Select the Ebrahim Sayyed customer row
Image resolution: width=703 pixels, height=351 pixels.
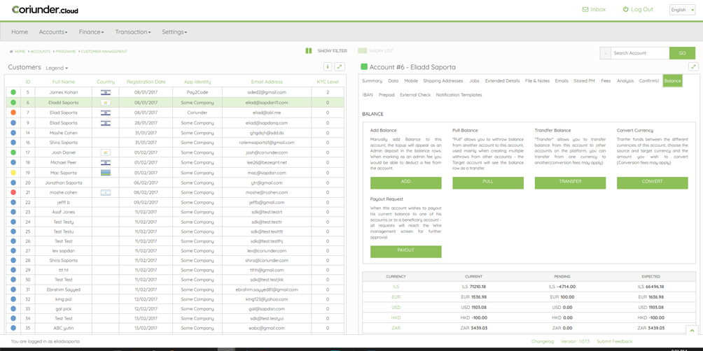tap(175, 289)
